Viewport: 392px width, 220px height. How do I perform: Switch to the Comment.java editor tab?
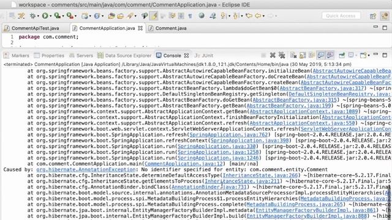click(x=171, y=28)
